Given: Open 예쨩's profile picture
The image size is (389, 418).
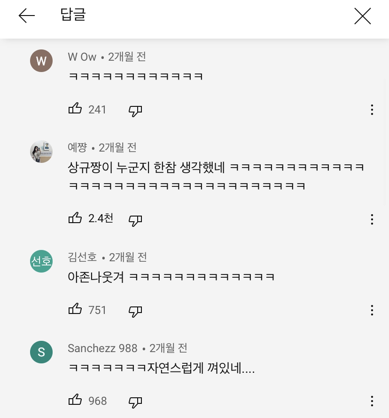Looking at the screenshot, I should click(x=41, y=152).
